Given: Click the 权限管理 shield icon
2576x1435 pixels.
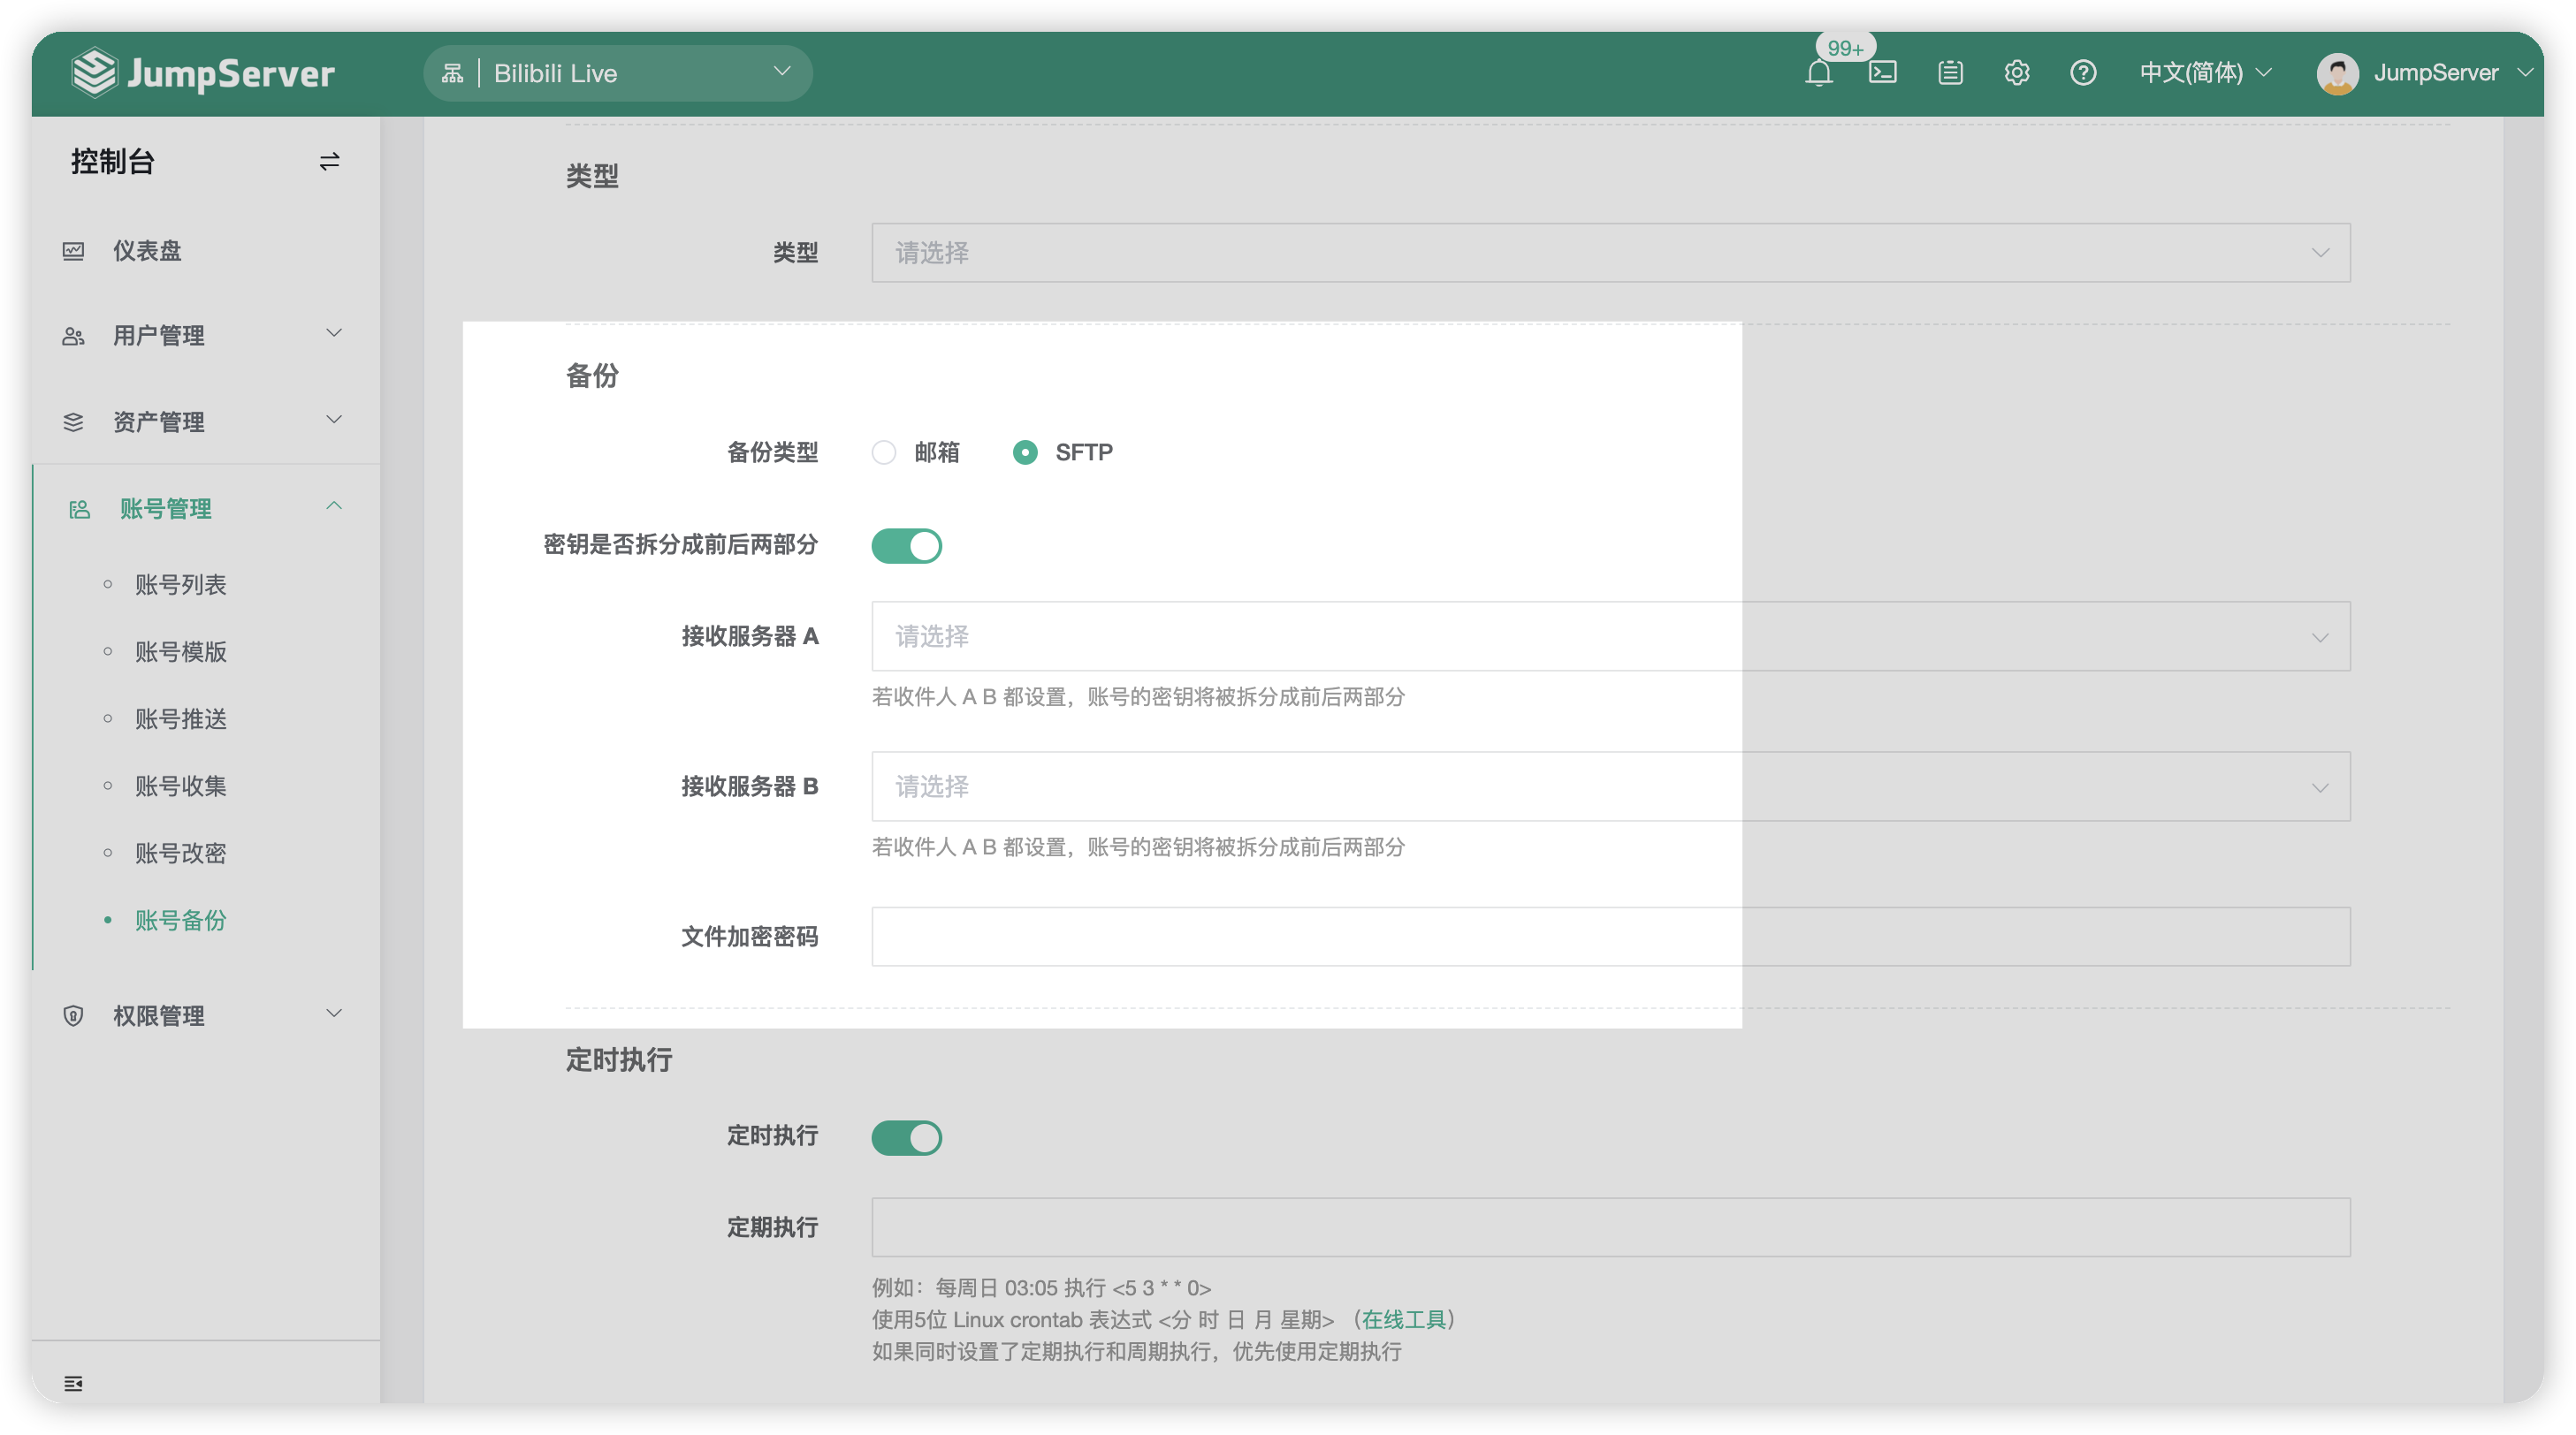Looking at the screenshot, I should (x=73, y=1015).
